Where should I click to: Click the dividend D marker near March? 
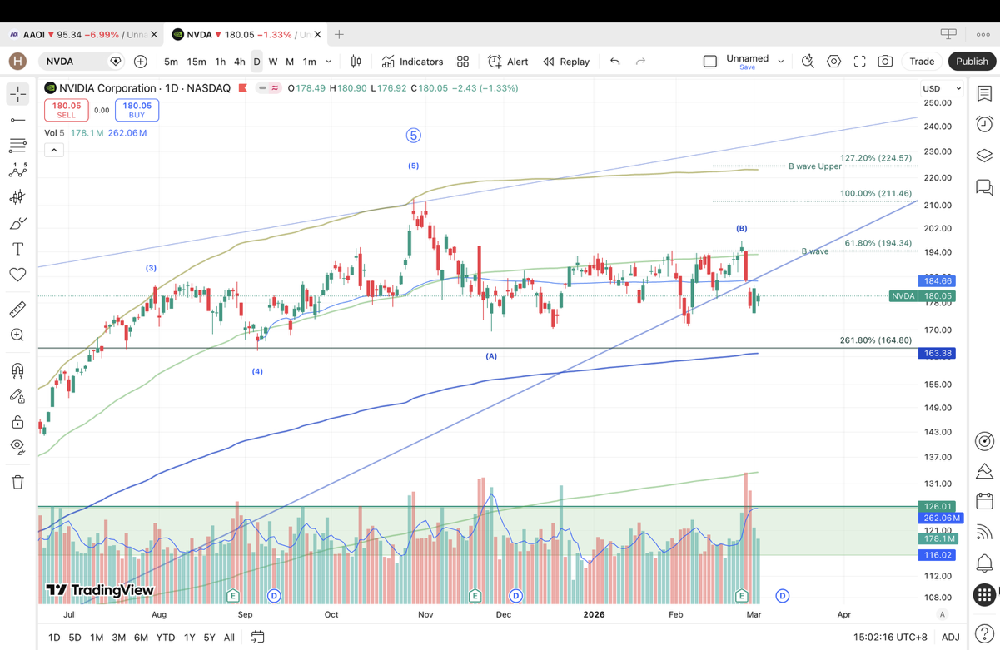tap(782, 596)
